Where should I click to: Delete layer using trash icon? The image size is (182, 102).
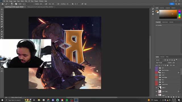point(179,97)
